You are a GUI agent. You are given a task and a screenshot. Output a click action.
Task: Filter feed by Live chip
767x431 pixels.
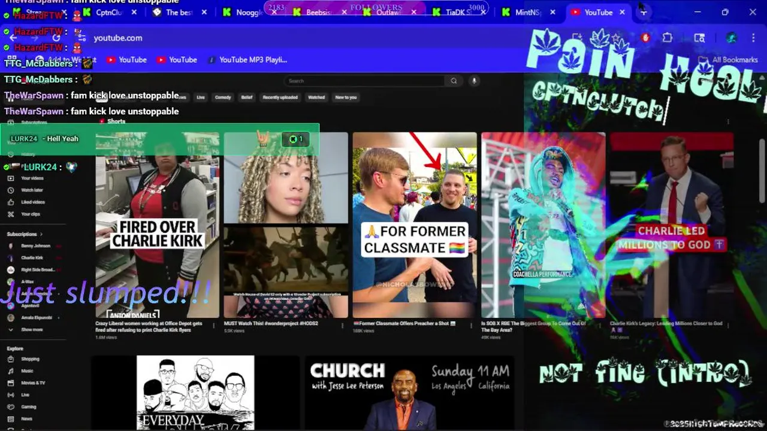(x=201, y=97)
